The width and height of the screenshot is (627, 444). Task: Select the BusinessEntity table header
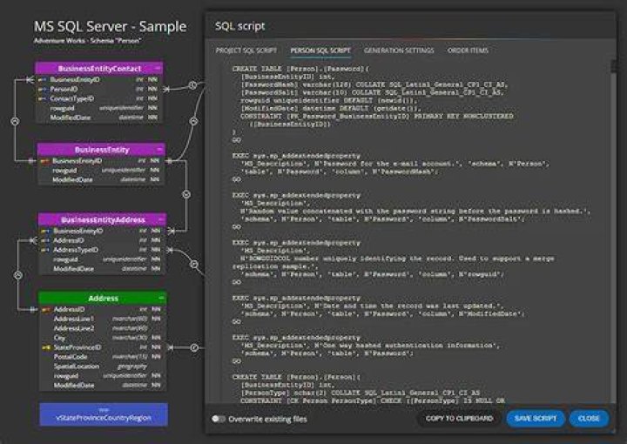point(101,150)
